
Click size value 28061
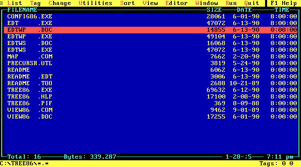point(216,16)
